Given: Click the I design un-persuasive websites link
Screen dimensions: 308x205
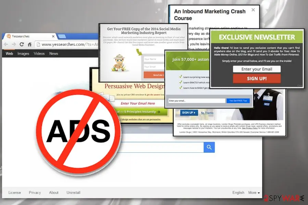Looking at the screenshot, I should point(140,119).
